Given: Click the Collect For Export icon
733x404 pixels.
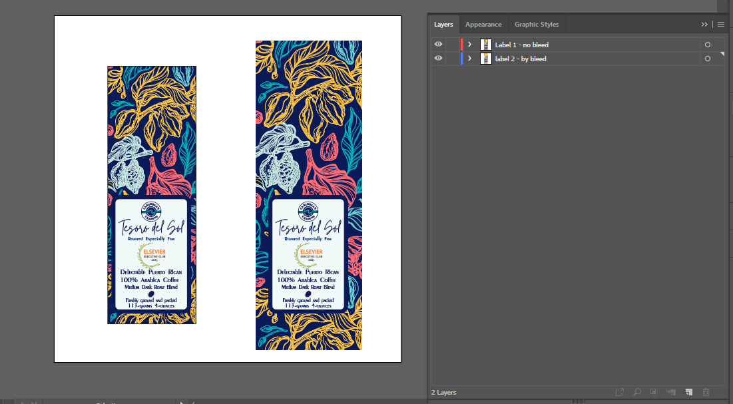Looking at the screenshot, I should click(x=619, y=392).
